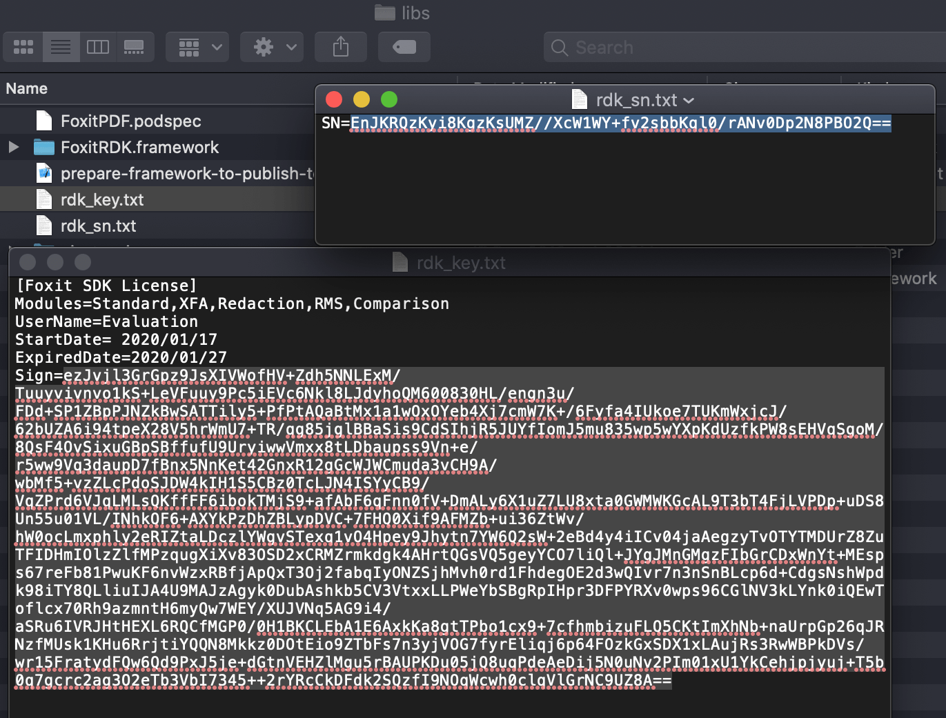Sort by the Name column header
Viewport: 946px width, 718px height.
pos(27,88)
